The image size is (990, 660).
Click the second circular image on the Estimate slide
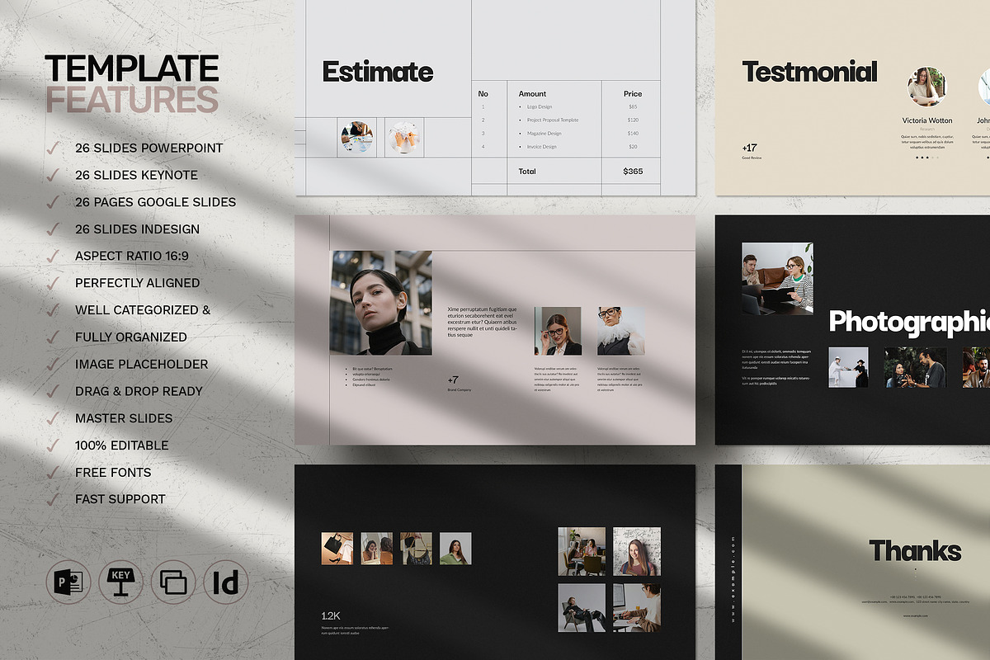(x=404, y=137)
